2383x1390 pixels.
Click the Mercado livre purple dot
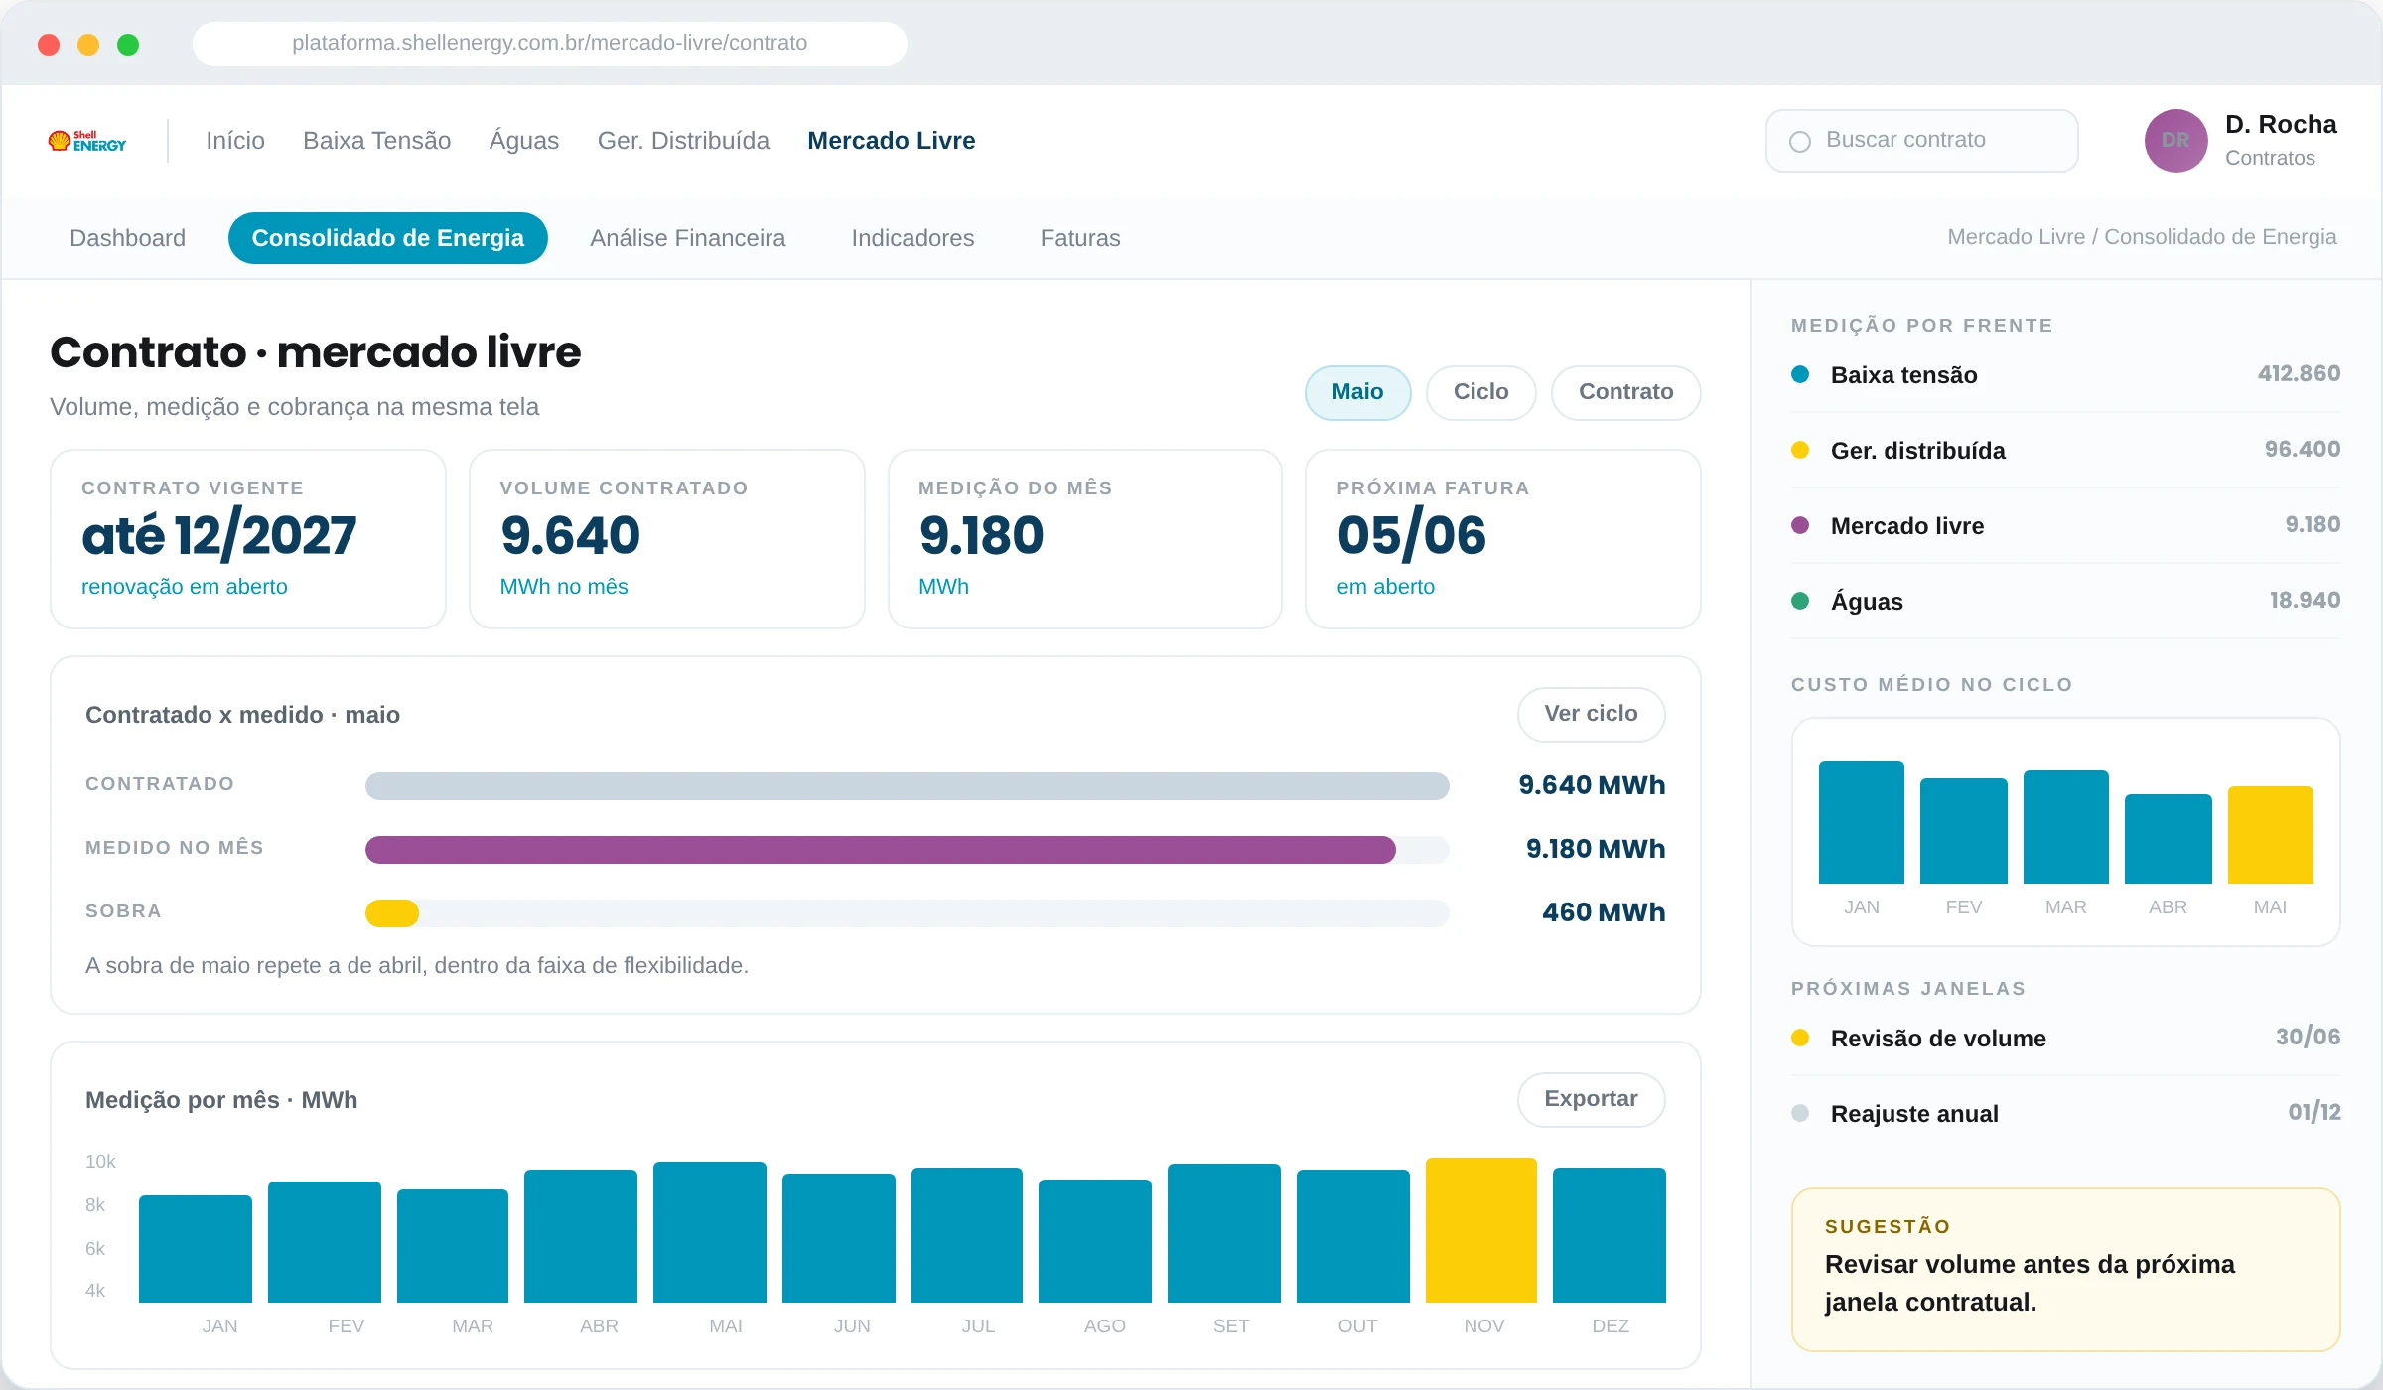(x=1800, y=525)
